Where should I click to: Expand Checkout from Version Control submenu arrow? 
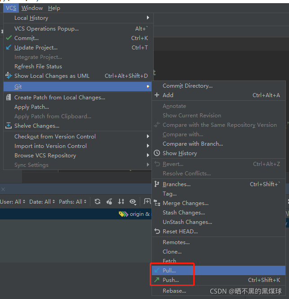pyautogui.click(x=148, y=136)
